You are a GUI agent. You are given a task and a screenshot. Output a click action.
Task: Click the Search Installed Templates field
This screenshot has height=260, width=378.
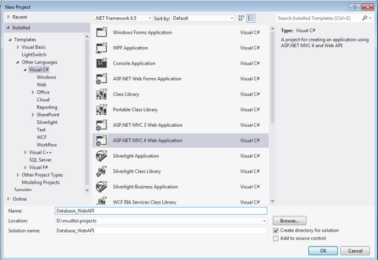point(318,18)
